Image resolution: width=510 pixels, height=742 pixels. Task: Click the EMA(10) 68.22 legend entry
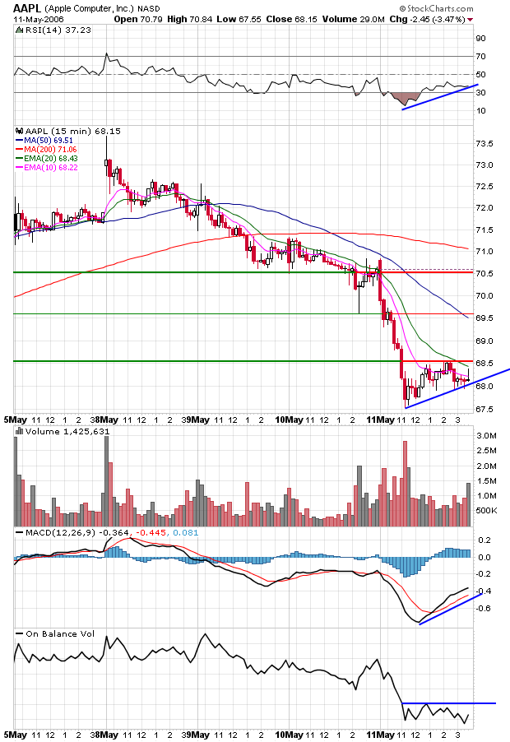51,168
